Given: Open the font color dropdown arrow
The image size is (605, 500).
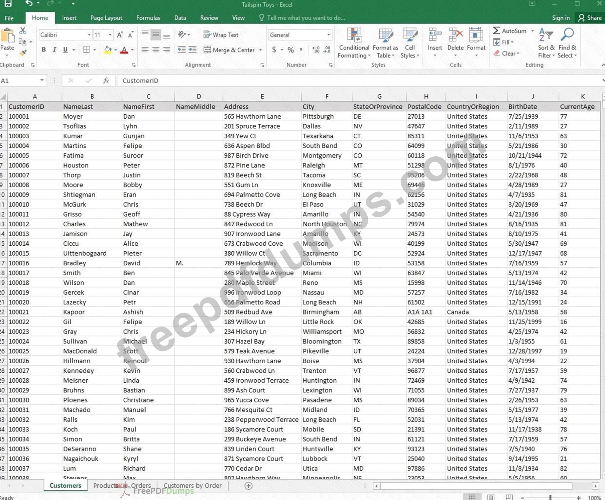Looking at the screenshot, I should tap(132, 50).
